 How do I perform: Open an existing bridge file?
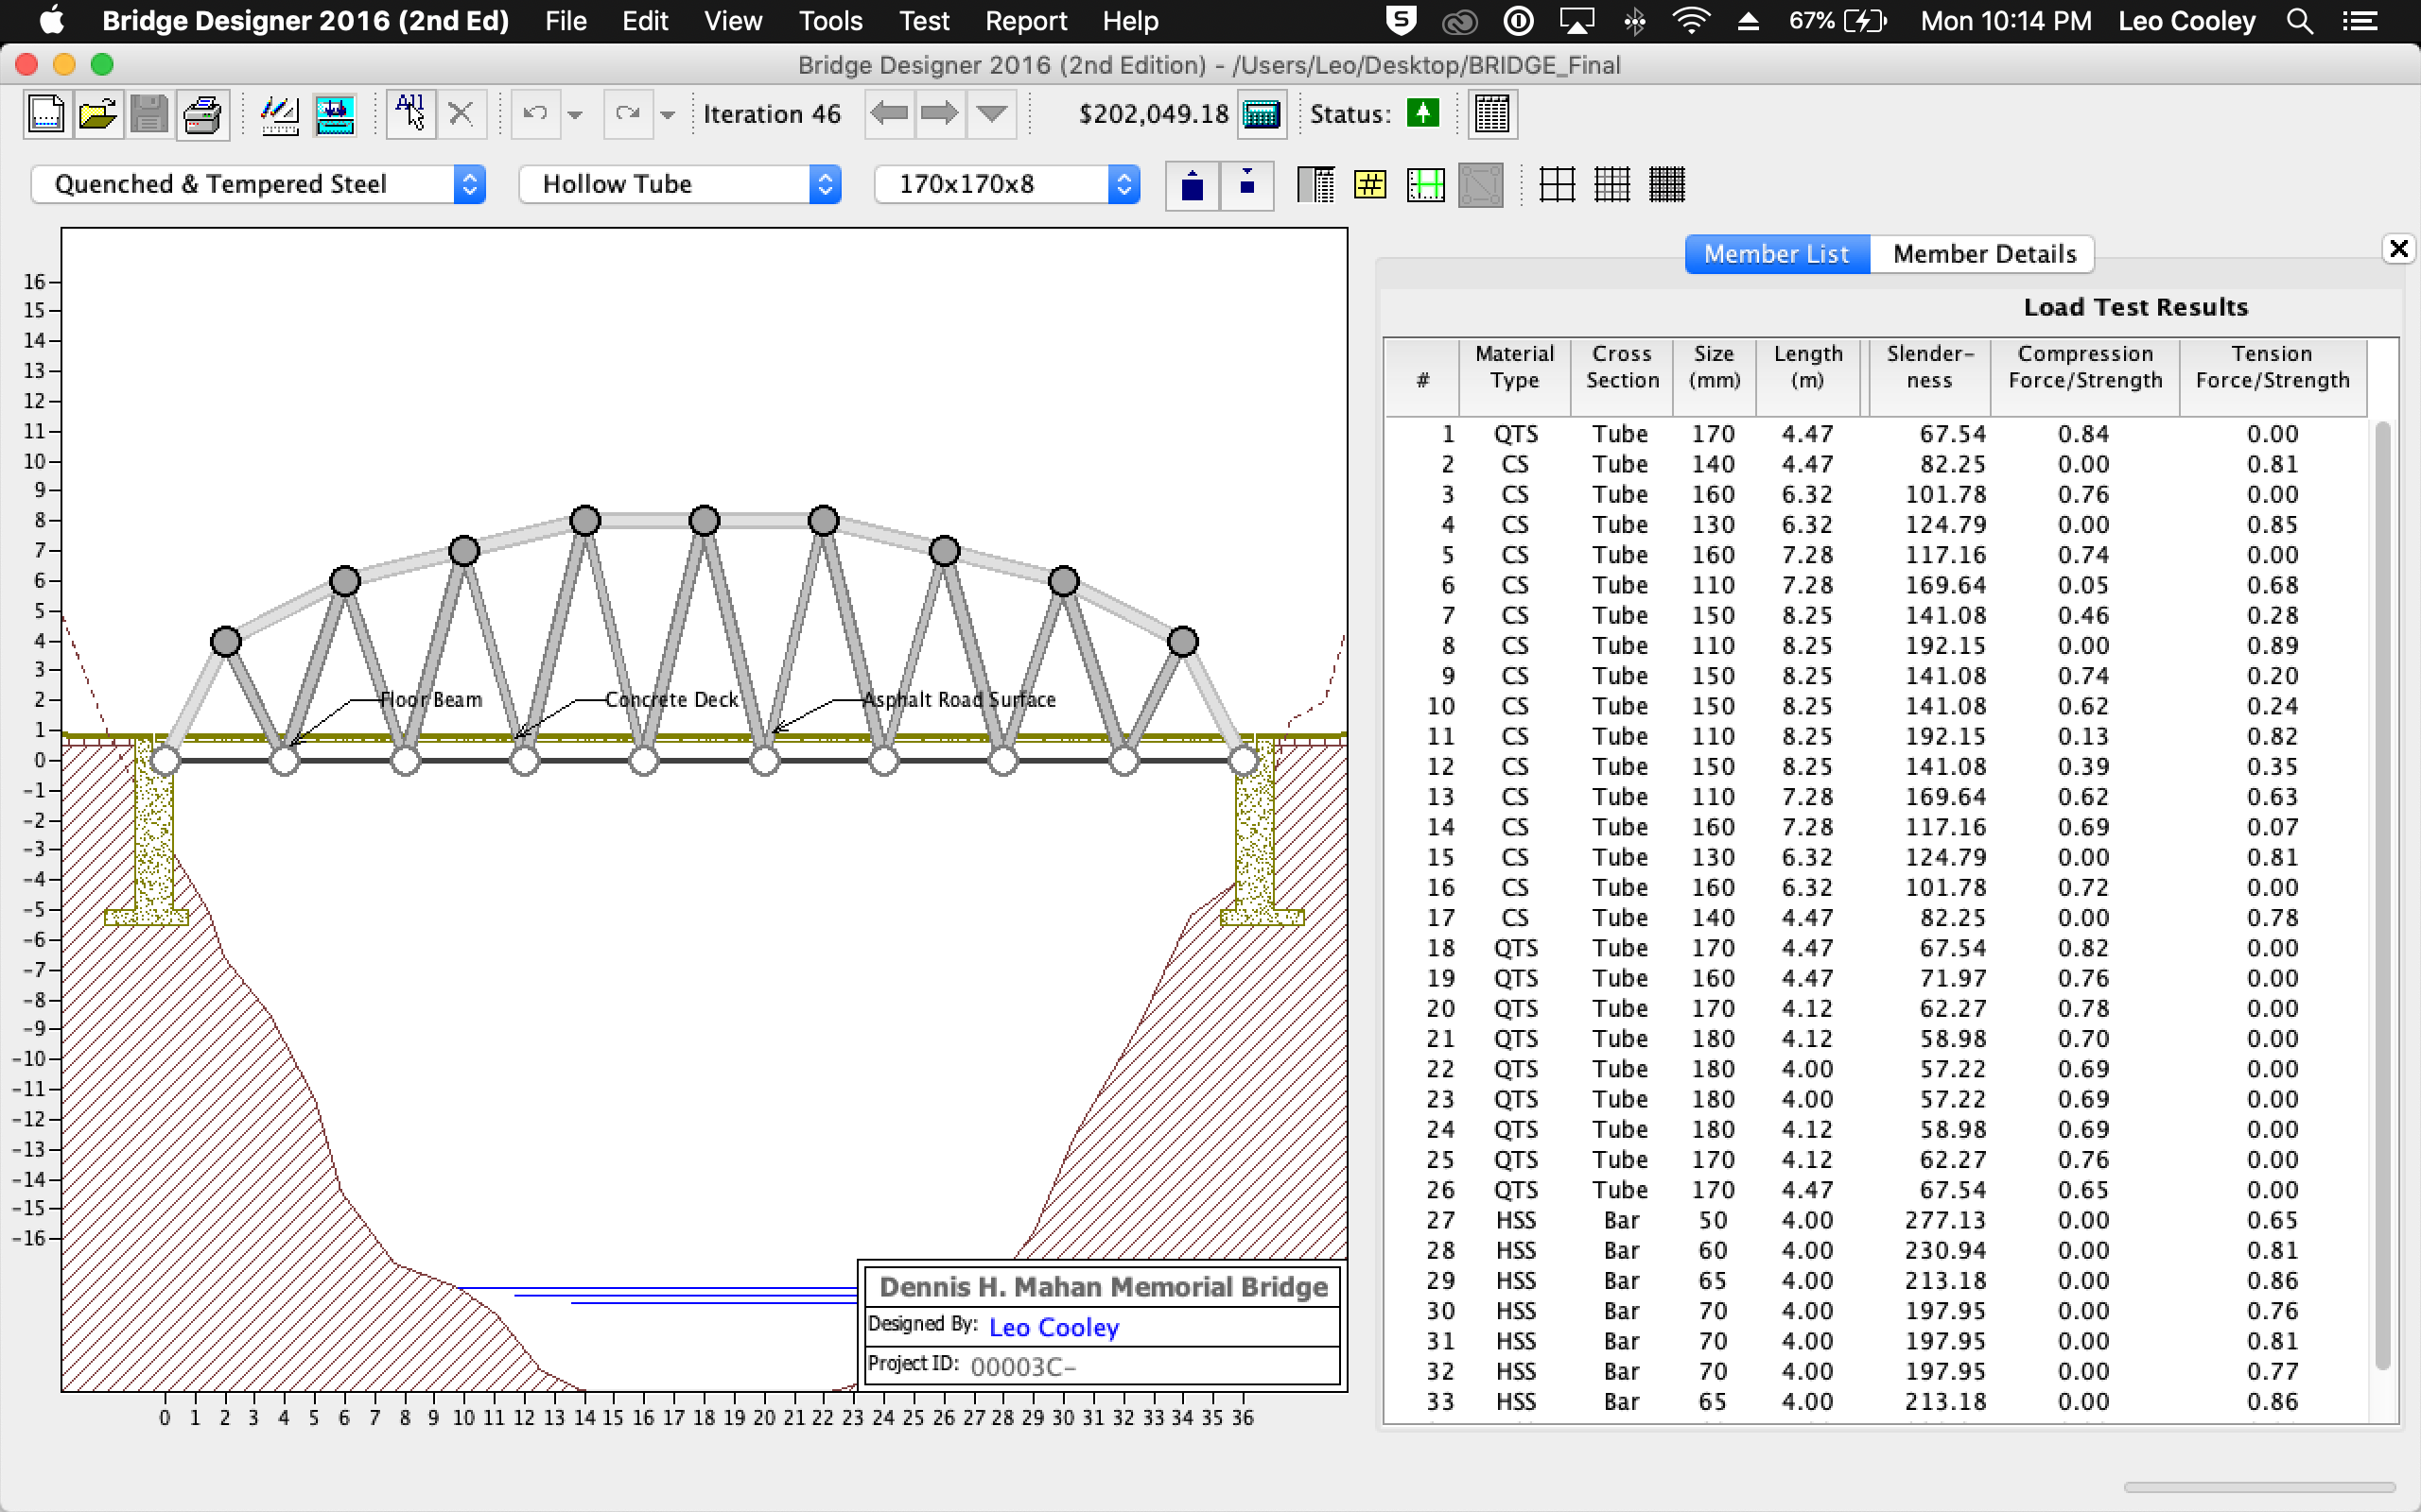(x=98, y=114)
